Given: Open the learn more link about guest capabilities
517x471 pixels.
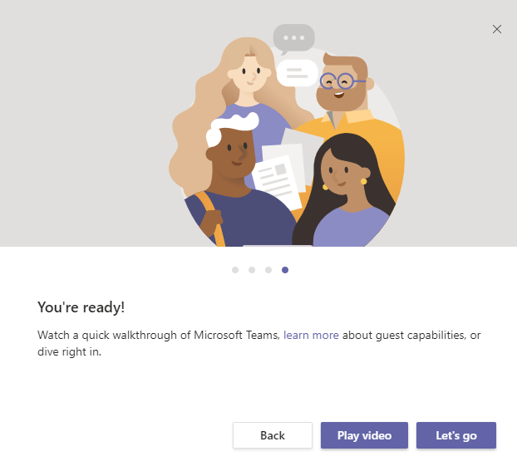Looking at the screenshot, I should tap(311, 335).
